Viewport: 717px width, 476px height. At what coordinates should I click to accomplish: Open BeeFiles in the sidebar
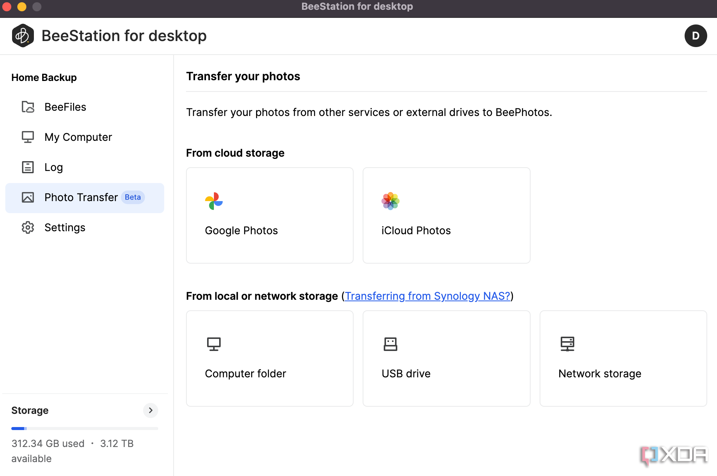[85, 107]
